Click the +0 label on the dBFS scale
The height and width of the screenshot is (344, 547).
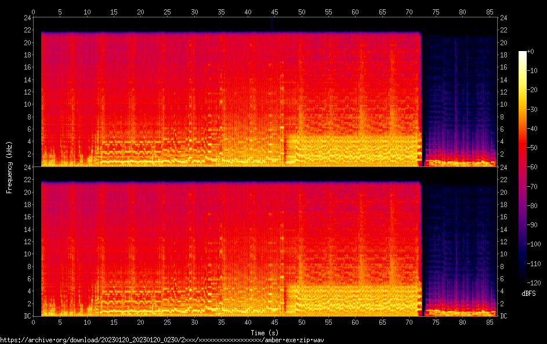pos(534,52)
